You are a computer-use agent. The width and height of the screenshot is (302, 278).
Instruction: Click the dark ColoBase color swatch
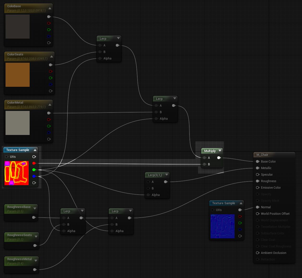[17, 27]
